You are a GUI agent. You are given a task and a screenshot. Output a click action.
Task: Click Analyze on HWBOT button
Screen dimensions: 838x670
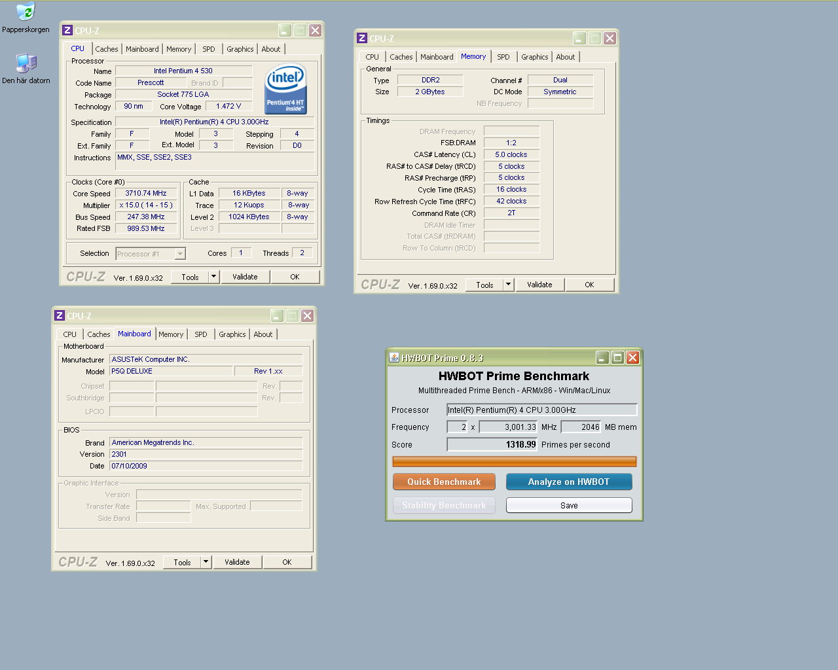pyautogui.click(x=569, y=482)
